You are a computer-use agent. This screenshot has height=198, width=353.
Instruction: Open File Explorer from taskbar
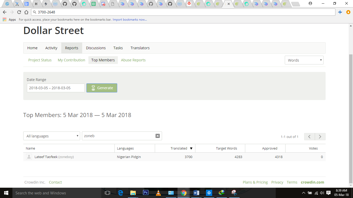133,193
